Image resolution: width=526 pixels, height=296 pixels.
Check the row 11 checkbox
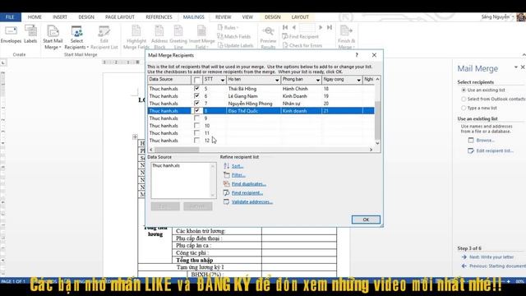tap(196, 133)
